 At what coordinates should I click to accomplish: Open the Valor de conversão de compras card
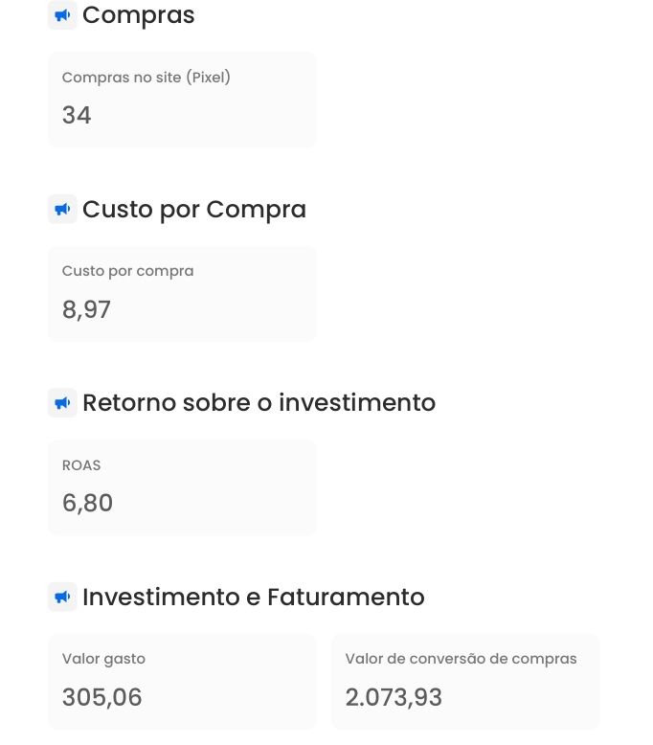click(465, 682)
